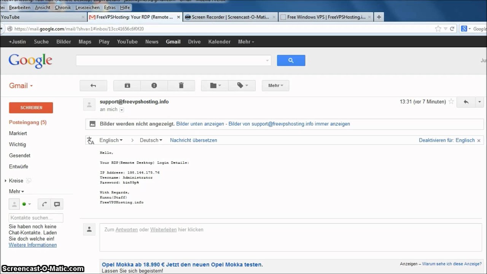Viewport: 487px width, 274px height.
Task: Open Suche in Google bar
Action: coord(41,41)
